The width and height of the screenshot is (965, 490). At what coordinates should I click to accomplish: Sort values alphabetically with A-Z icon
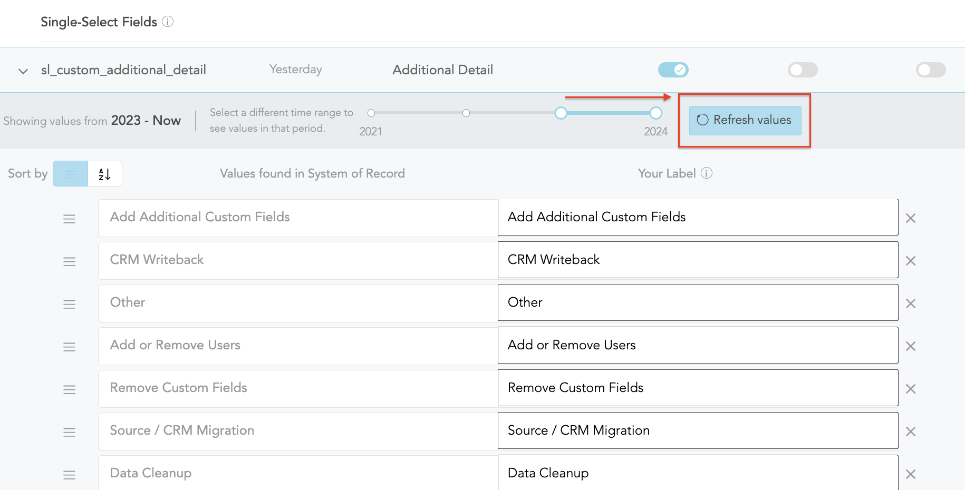point(105,174)
